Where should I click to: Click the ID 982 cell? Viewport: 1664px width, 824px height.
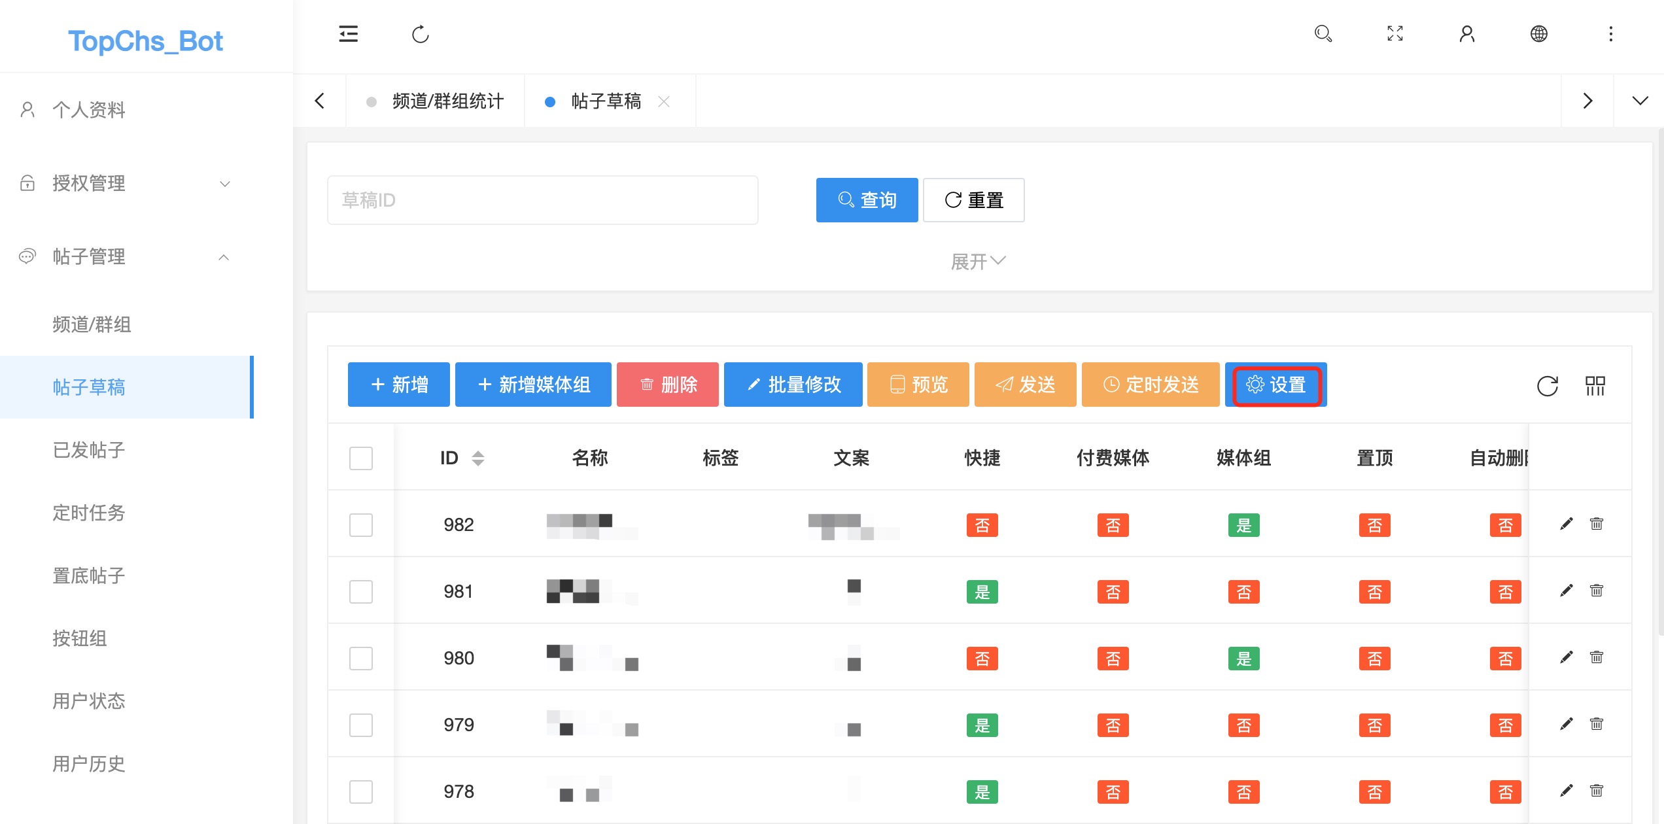pos(459,524)
